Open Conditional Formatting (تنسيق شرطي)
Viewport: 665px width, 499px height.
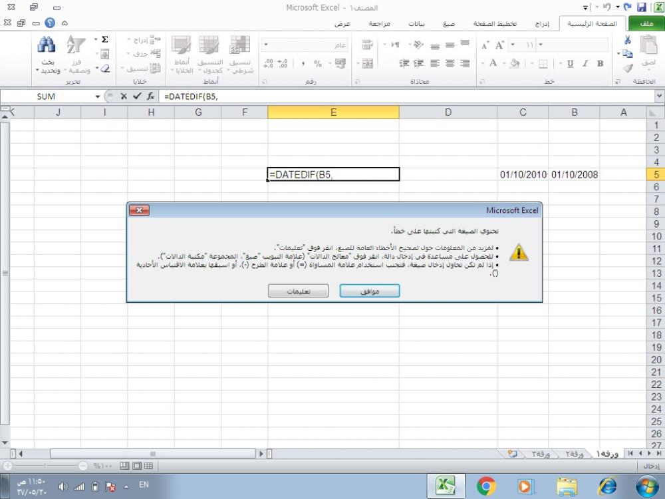[240, 55]
